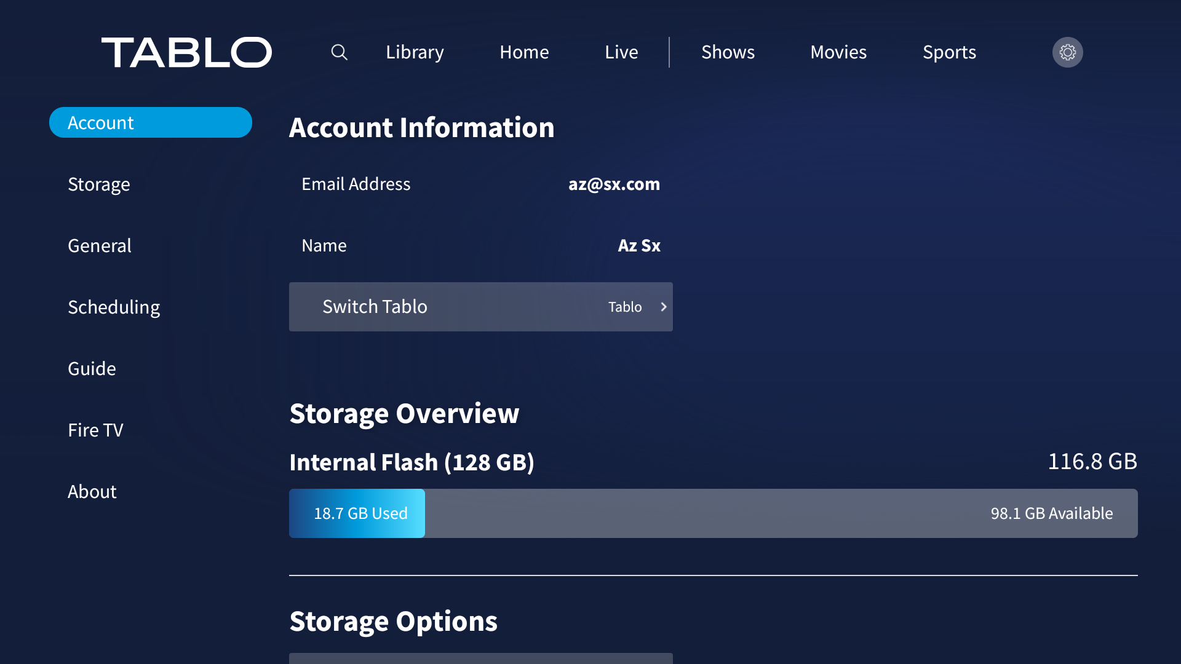Click the Account Information heading
This screenshot has height=664, width=1181.
coord(422,127)
